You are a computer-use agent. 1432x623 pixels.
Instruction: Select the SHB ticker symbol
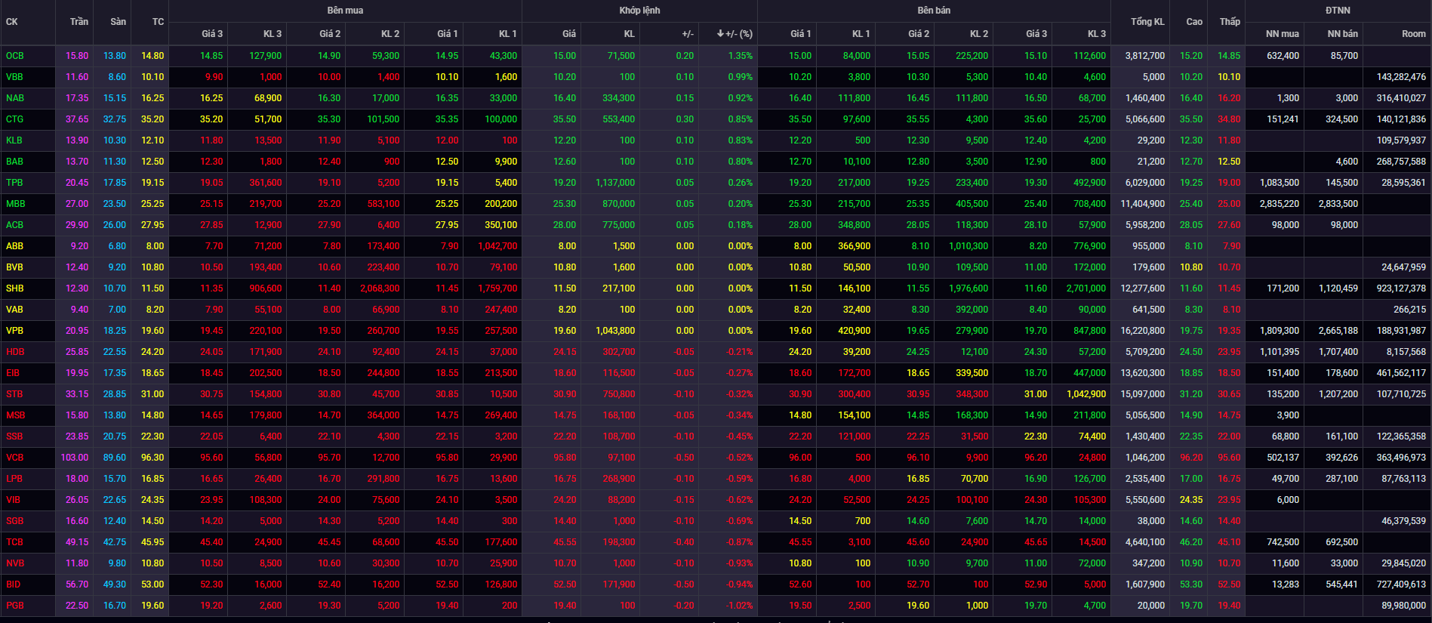14,288
